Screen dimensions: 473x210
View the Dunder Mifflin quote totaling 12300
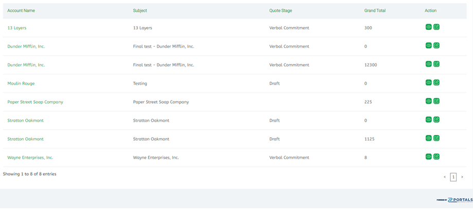coord(428,64)
